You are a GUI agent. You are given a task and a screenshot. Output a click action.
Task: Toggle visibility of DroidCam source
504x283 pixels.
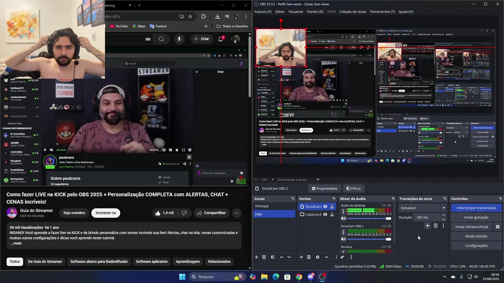pyautogui.click(x=325, y=207)
